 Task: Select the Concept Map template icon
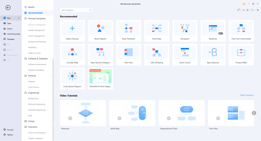[x=72, y=52]
